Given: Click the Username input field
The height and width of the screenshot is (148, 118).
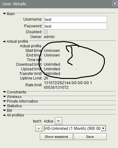Looking at the screenshot, I should [75, 19].
